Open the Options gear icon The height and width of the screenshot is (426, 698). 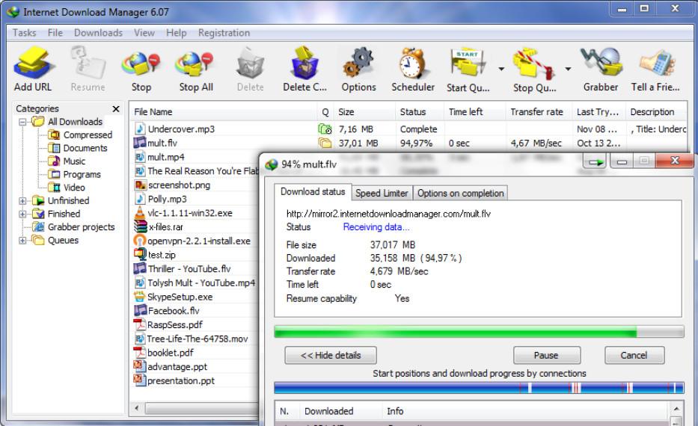point(358,65)
